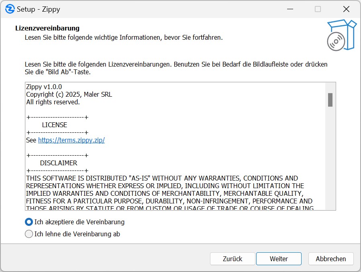Click the LICENSE section heading in the text box
361x272 pixels.
pyautogui.click(x=55, y=125)
